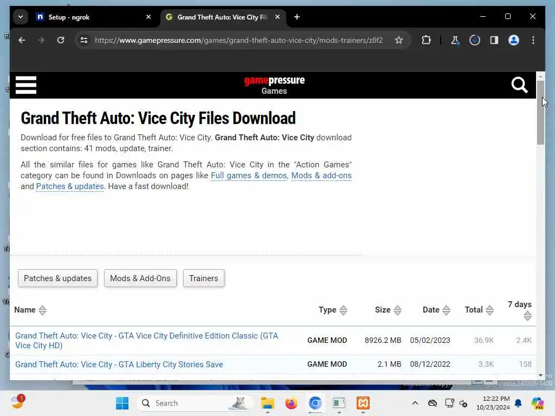Reload the current page
Viewport: 555px width, 416px height.
(61, 40)
